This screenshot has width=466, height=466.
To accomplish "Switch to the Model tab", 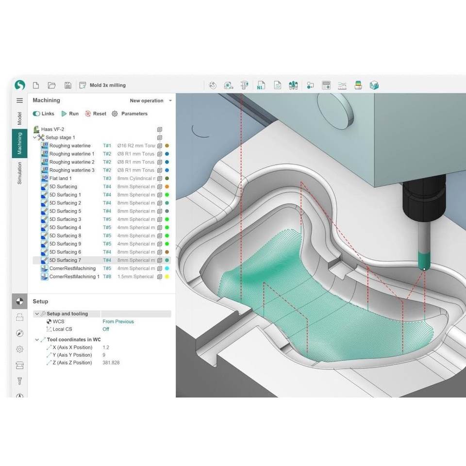I will 19,118.
